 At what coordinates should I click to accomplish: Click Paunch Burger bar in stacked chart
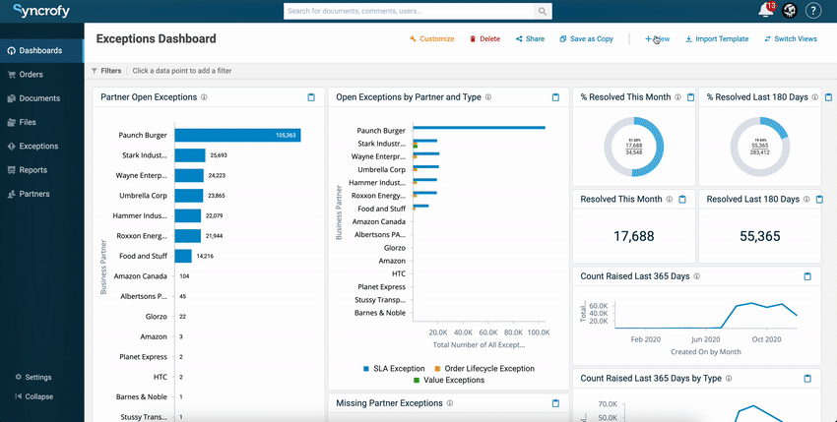479,128
